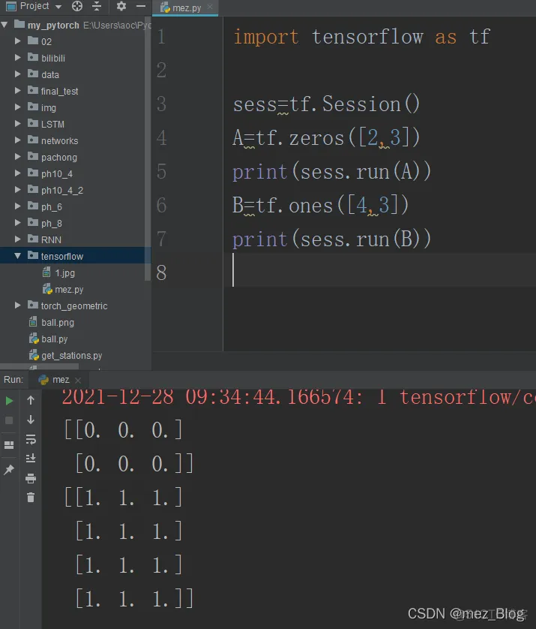Select the pachong folder label
The width and height of the screenshot is (536, 629).
point(59,158)
